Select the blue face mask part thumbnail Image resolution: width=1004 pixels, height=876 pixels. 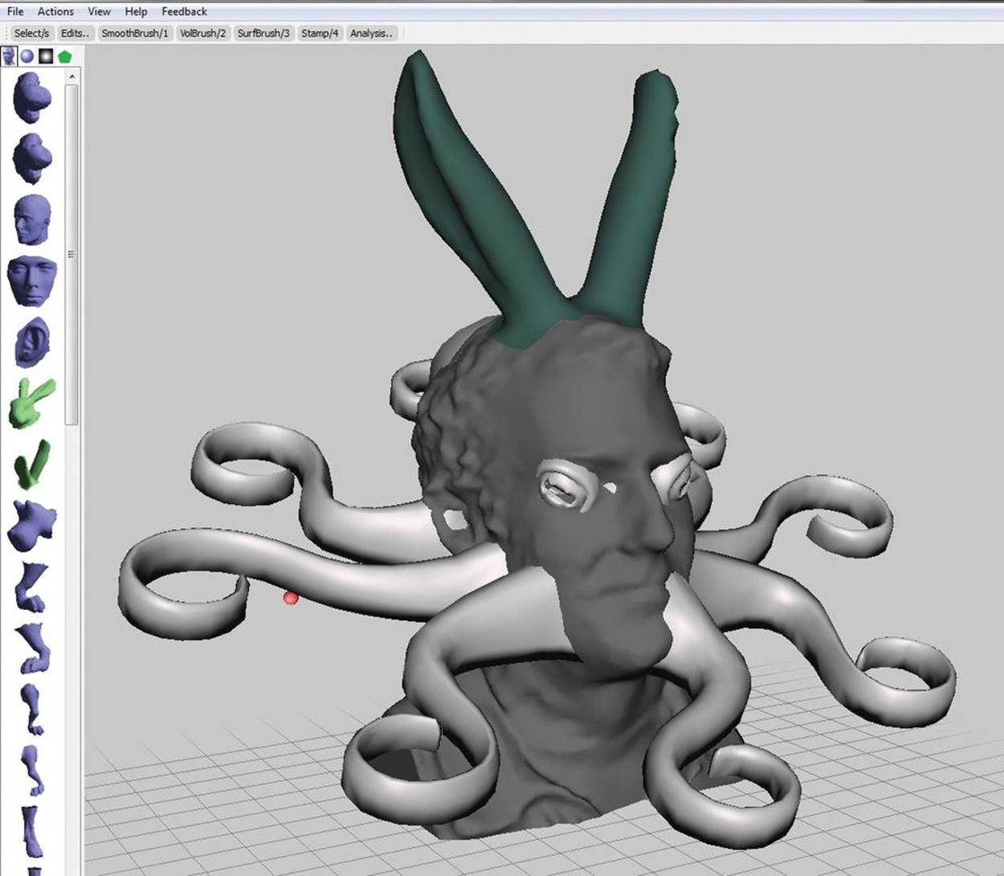click(32, 280)
